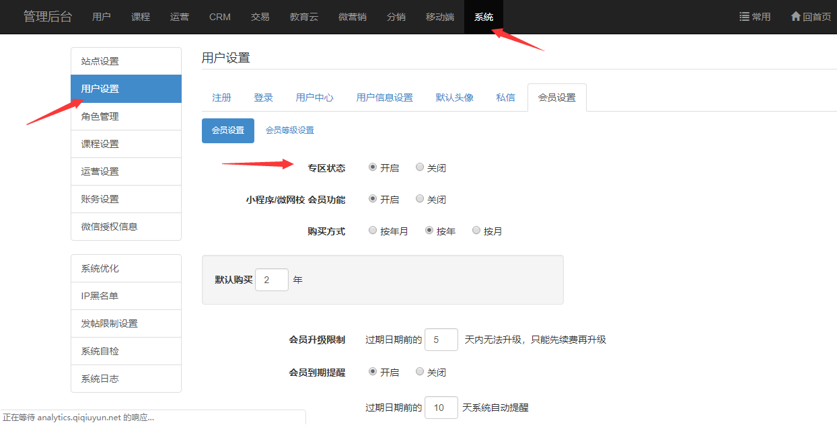Click the 管理后台 brand link

48,17
